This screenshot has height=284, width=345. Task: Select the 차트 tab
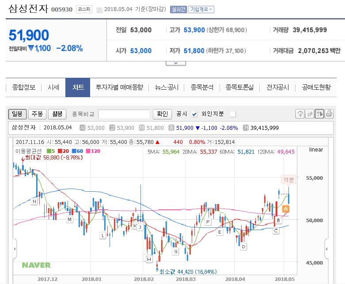coord(78,87)
